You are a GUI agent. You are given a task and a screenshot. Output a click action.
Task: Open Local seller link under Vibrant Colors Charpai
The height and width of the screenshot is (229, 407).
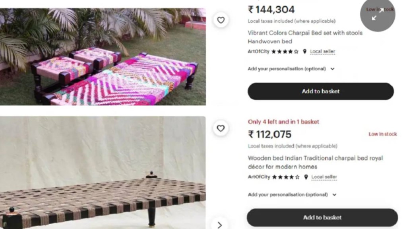[x=322, y=52]
